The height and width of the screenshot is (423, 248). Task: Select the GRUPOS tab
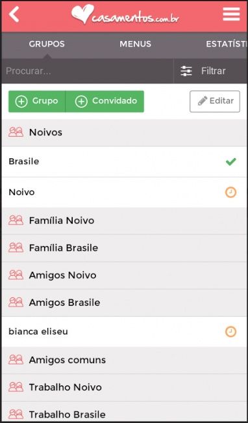click(x=47, y=44)
